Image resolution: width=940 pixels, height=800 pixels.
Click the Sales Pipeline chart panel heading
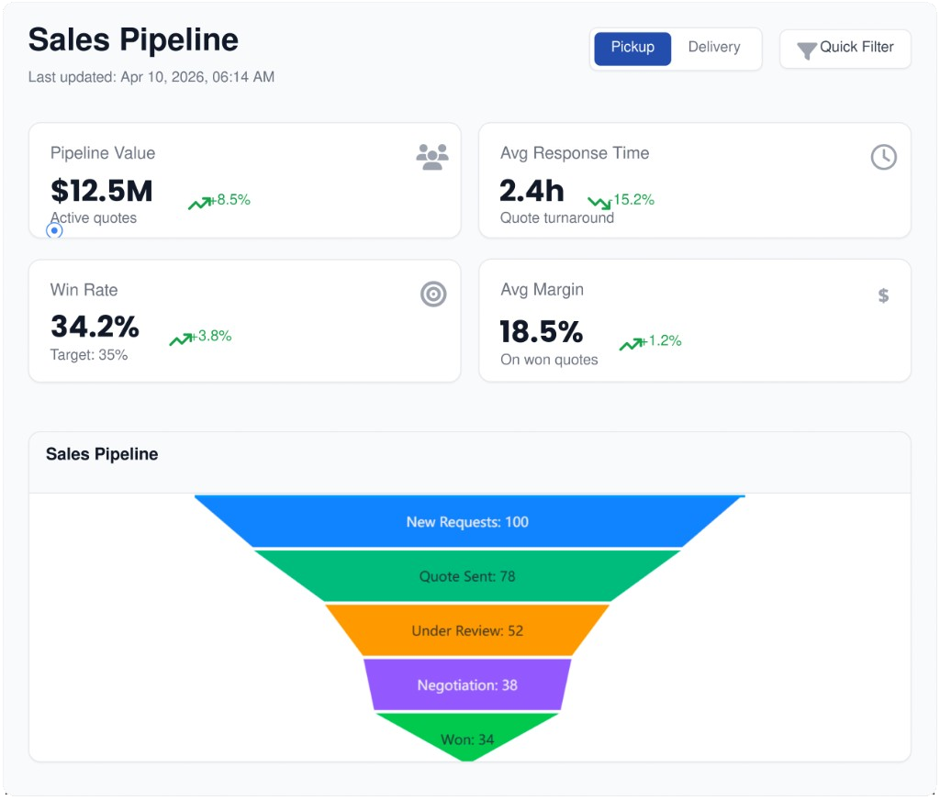[102, 454]
